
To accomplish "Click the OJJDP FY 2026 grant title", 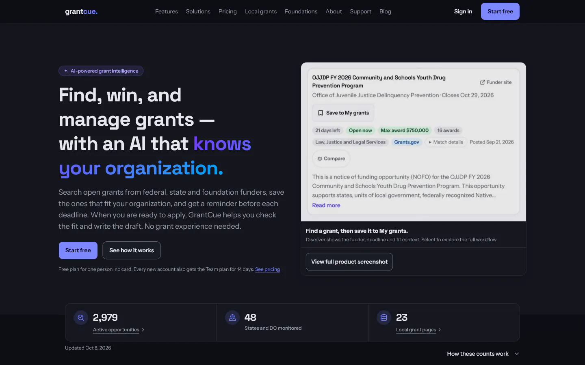I will (x=379, y=82).
